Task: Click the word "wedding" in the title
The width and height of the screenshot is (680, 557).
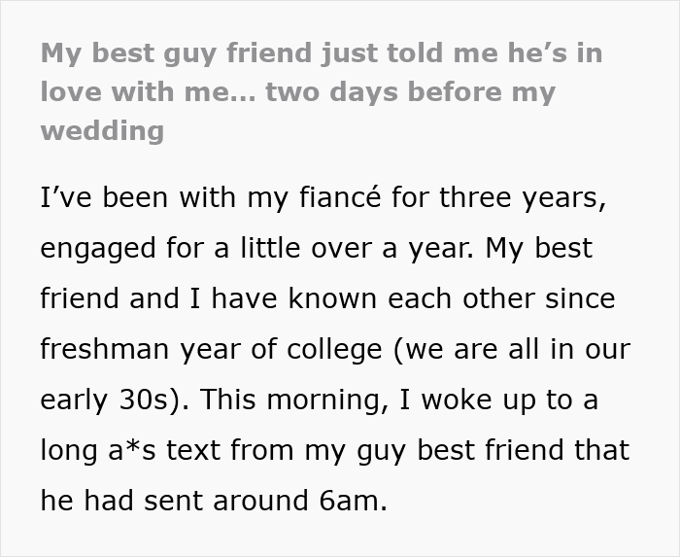Action: coord(102,131)
